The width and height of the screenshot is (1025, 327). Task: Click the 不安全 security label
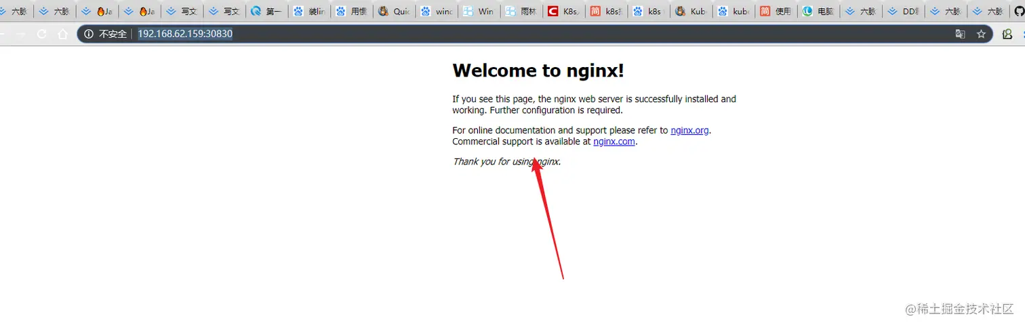[113, 34]
